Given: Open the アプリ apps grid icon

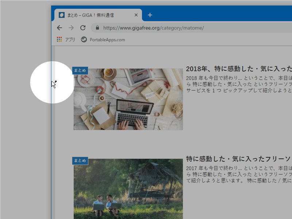Looking at the screenshot, I should pyautogui.click(x=59, y=39).
